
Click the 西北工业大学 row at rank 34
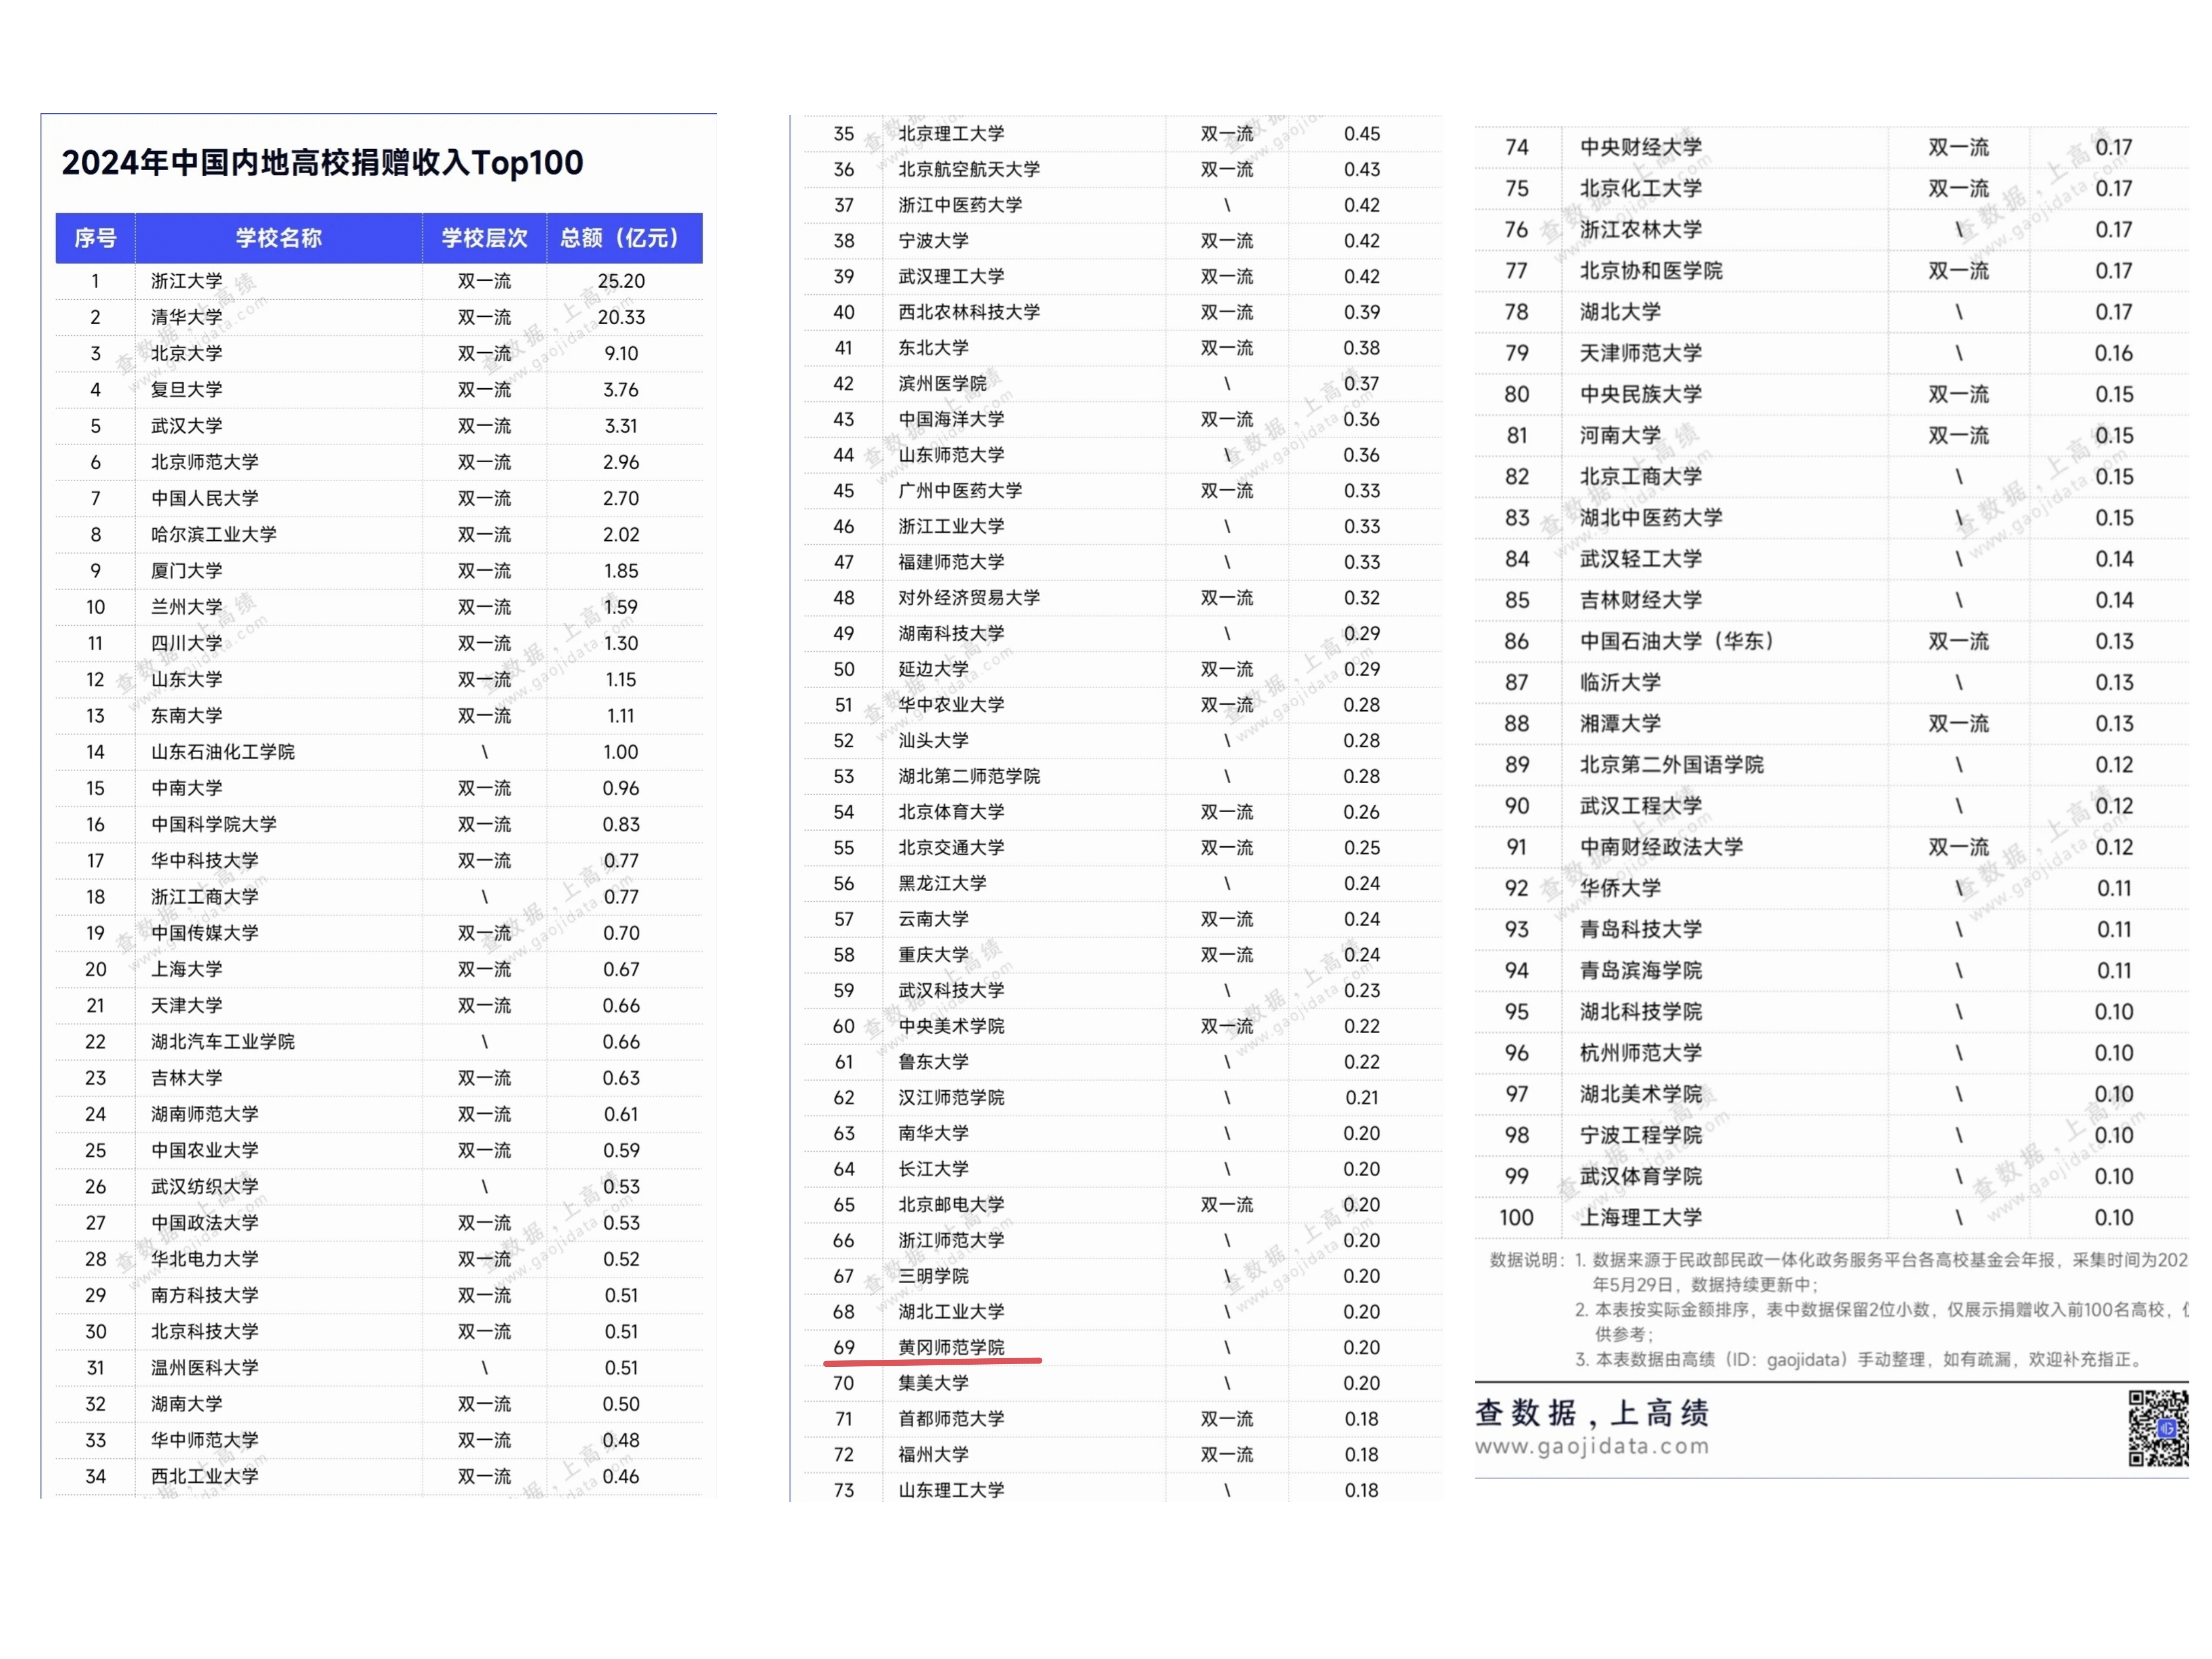pyautogui.click(x=205, y=1476)
